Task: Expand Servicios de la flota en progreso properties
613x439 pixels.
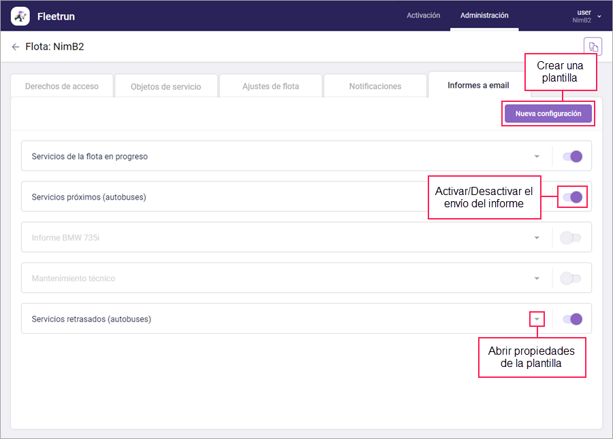Action: pyautogui.click(x=537, y=156)
